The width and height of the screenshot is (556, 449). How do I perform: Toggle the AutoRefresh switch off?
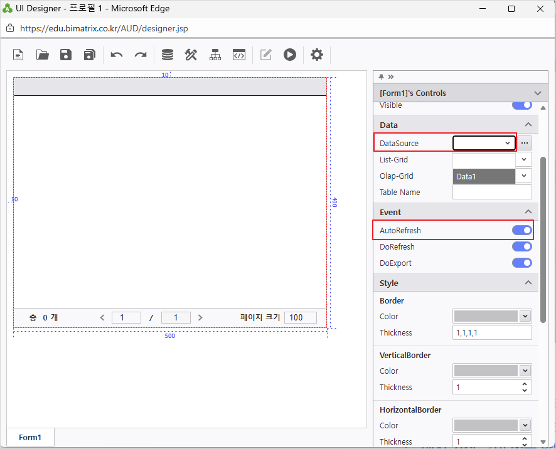(x=522, y=230)
